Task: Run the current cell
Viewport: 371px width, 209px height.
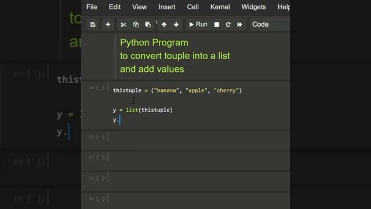Action: pos(198,24)
